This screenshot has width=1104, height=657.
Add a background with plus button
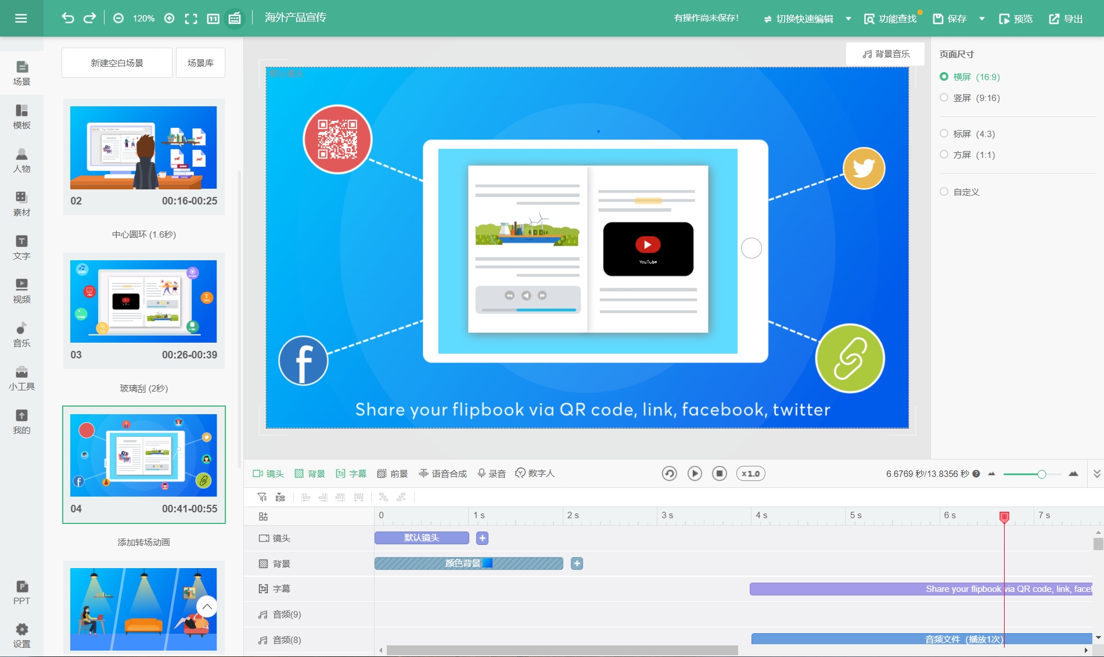tap(577, 563)
